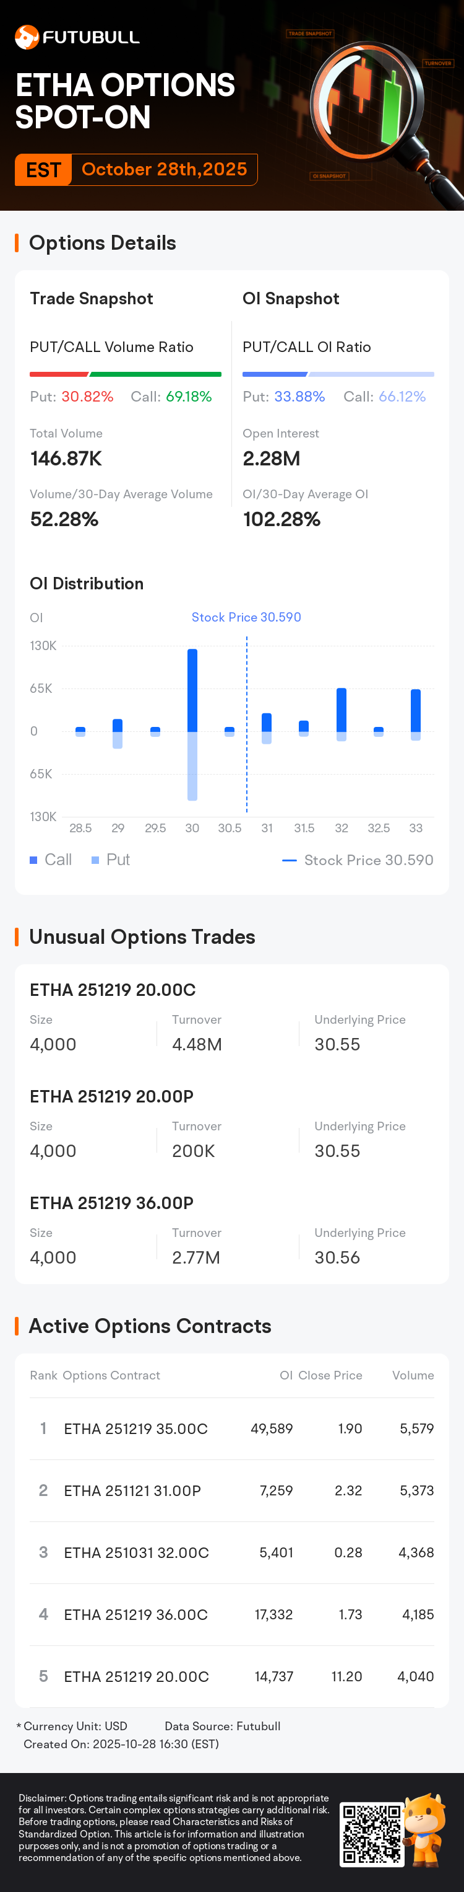Screen dimensions: 464x1892
Task: Select rank 1 contract ETHA 251219 35.00C
Action: 135,1428
